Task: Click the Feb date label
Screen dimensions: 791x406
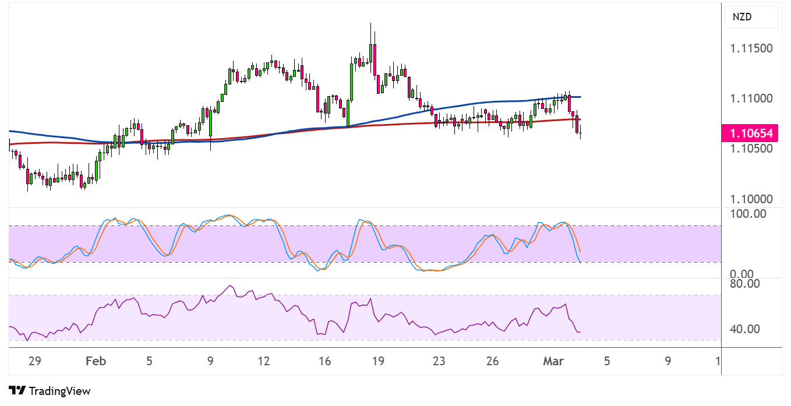Action: tap(96, 361)
